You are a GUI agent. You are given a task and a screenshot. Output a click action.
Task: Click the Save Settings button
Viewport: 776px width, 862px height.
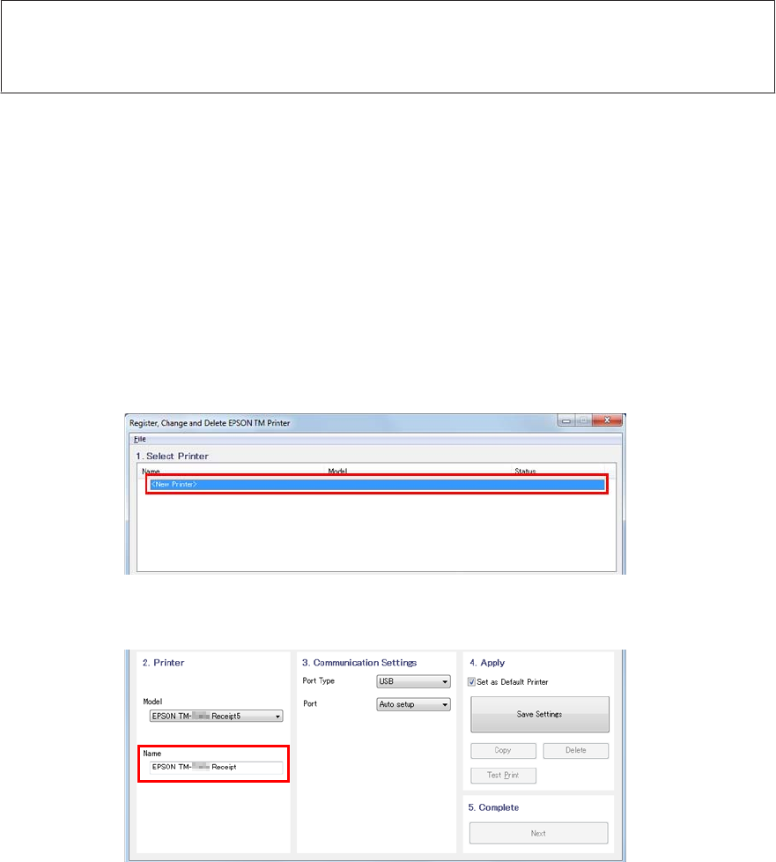coord(540,714)
